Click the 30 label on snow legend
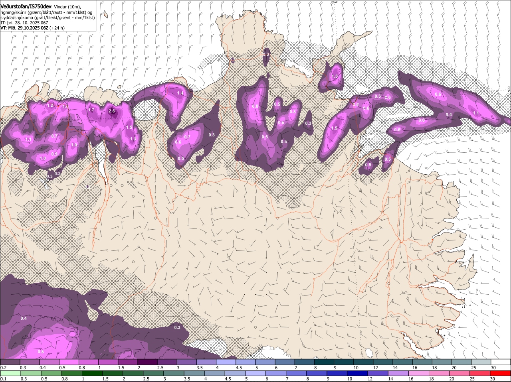Viewport: 511px width, 382px height. 493,368
